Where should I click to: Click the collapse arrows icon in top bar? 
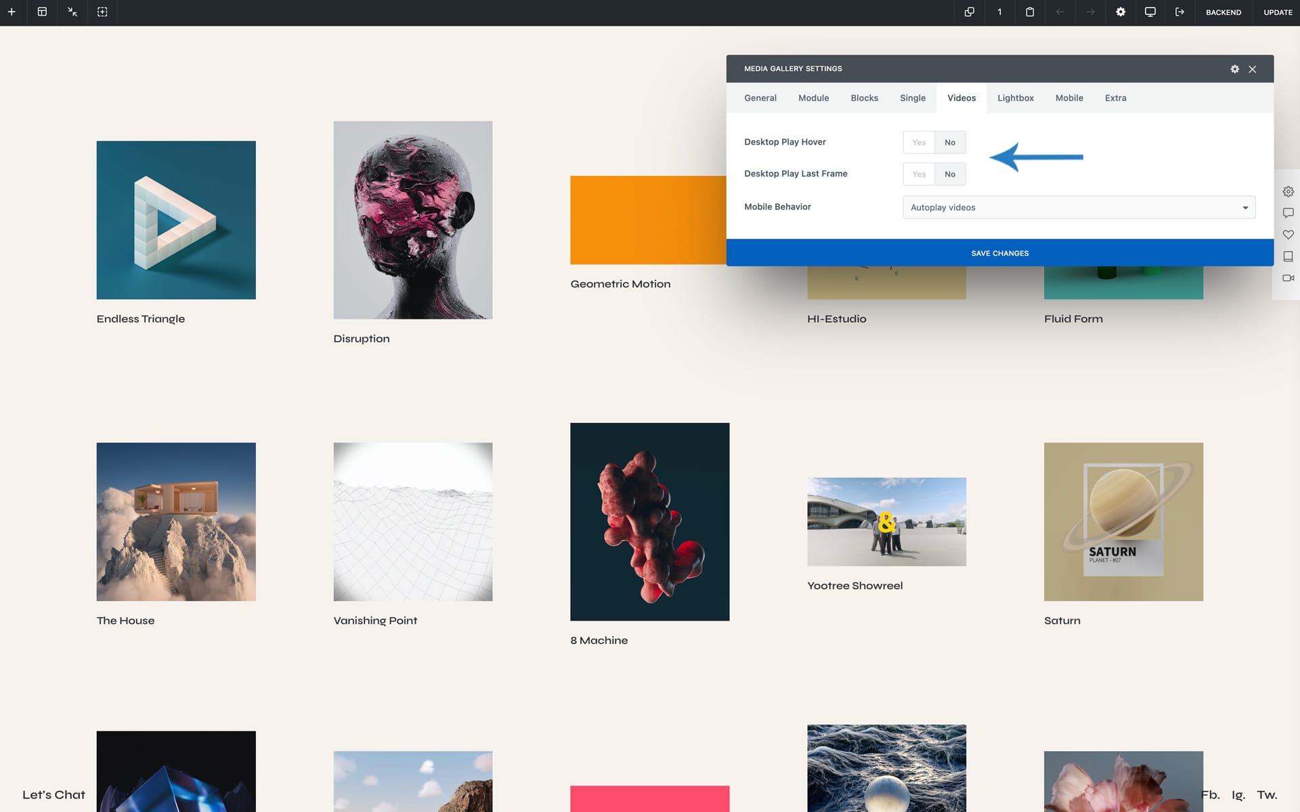coord(72,12)
